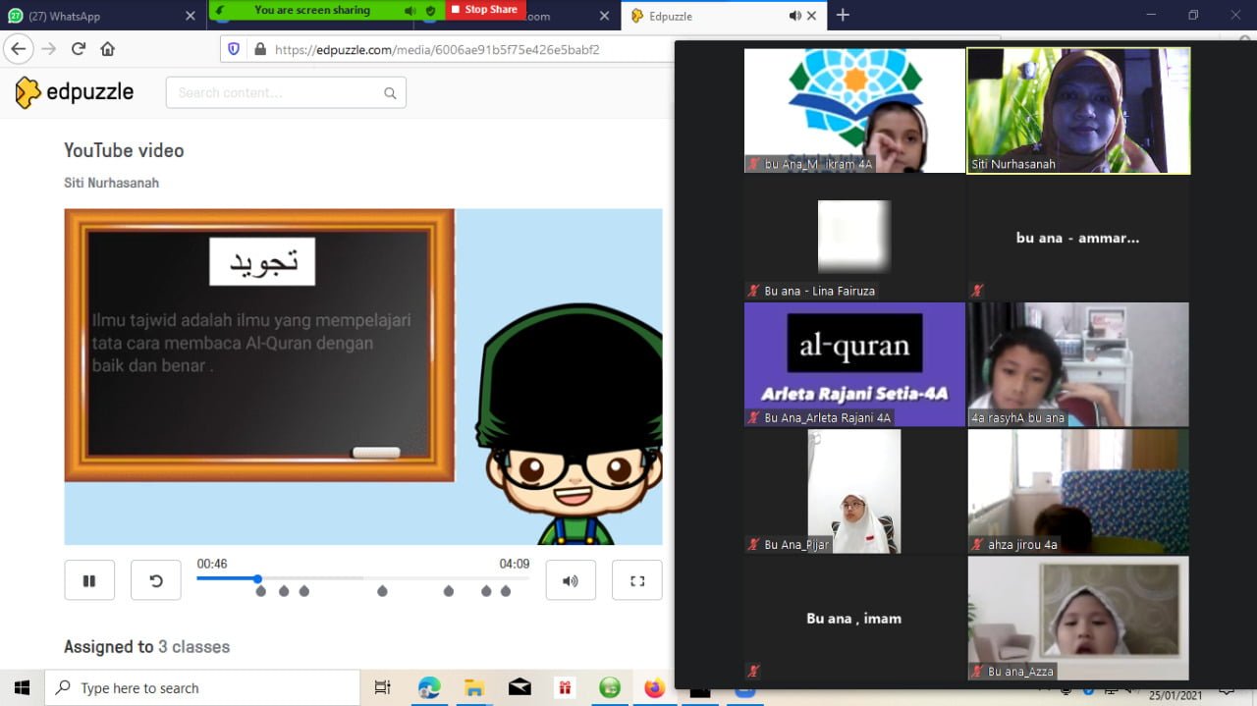Screen dimensions: 1257x706
Task: Click the speaker volume icon in the player
Action: (571, 579)
